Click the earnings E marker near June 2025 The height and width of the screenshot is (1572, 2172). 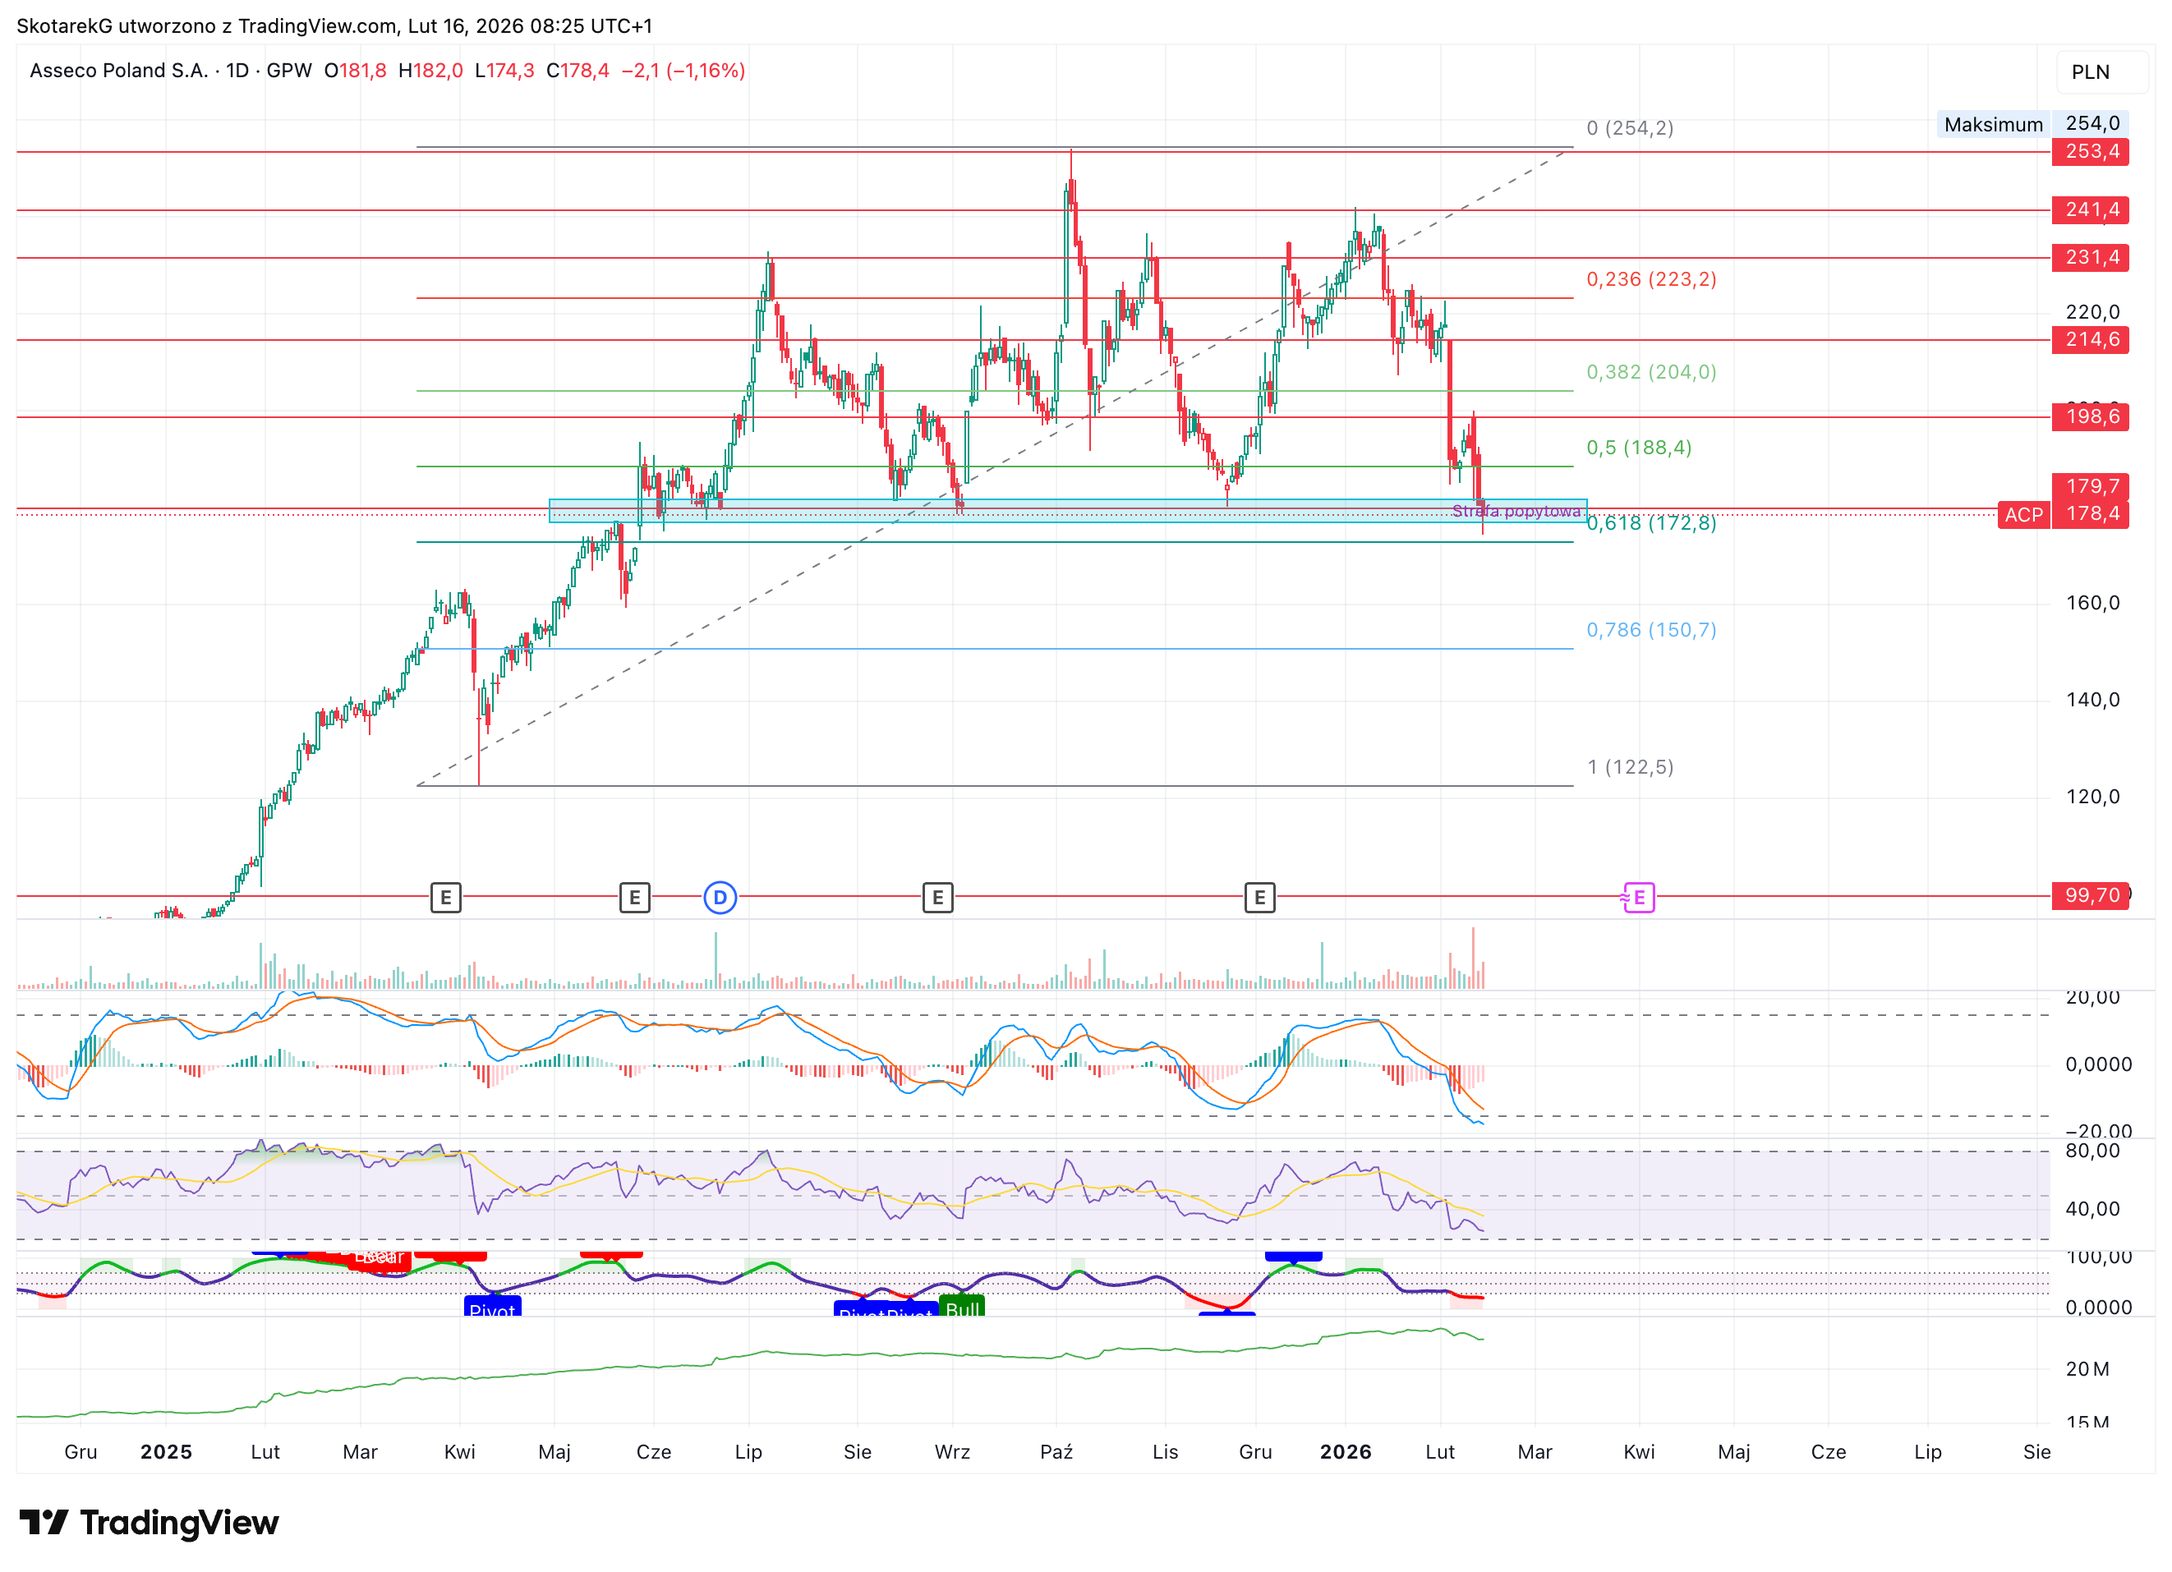635,897
